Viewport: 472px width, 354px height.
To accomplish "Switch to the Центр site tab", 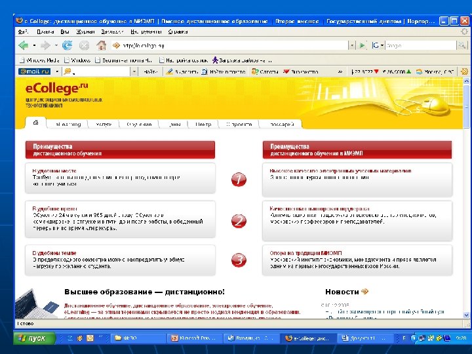I will pyautogui.click(x=203, y=124).
